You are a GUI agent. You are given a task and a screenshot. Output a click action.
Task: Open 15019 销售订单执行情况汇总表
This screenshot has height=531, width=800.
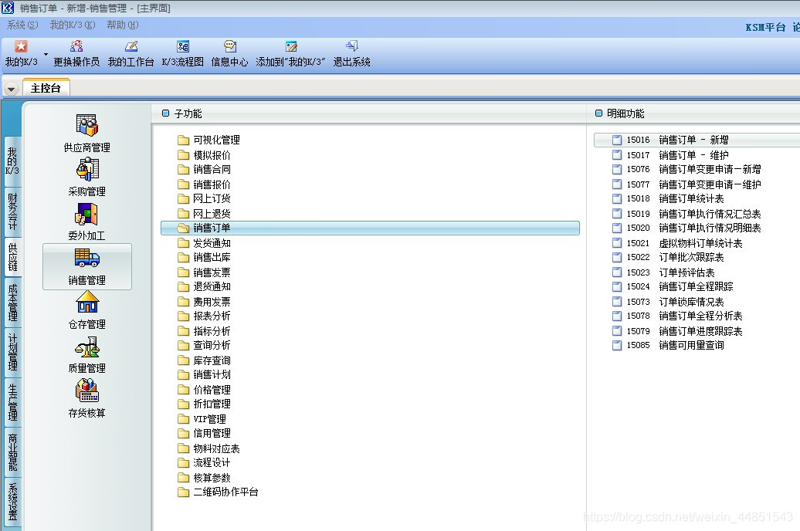tap(686, 214)
